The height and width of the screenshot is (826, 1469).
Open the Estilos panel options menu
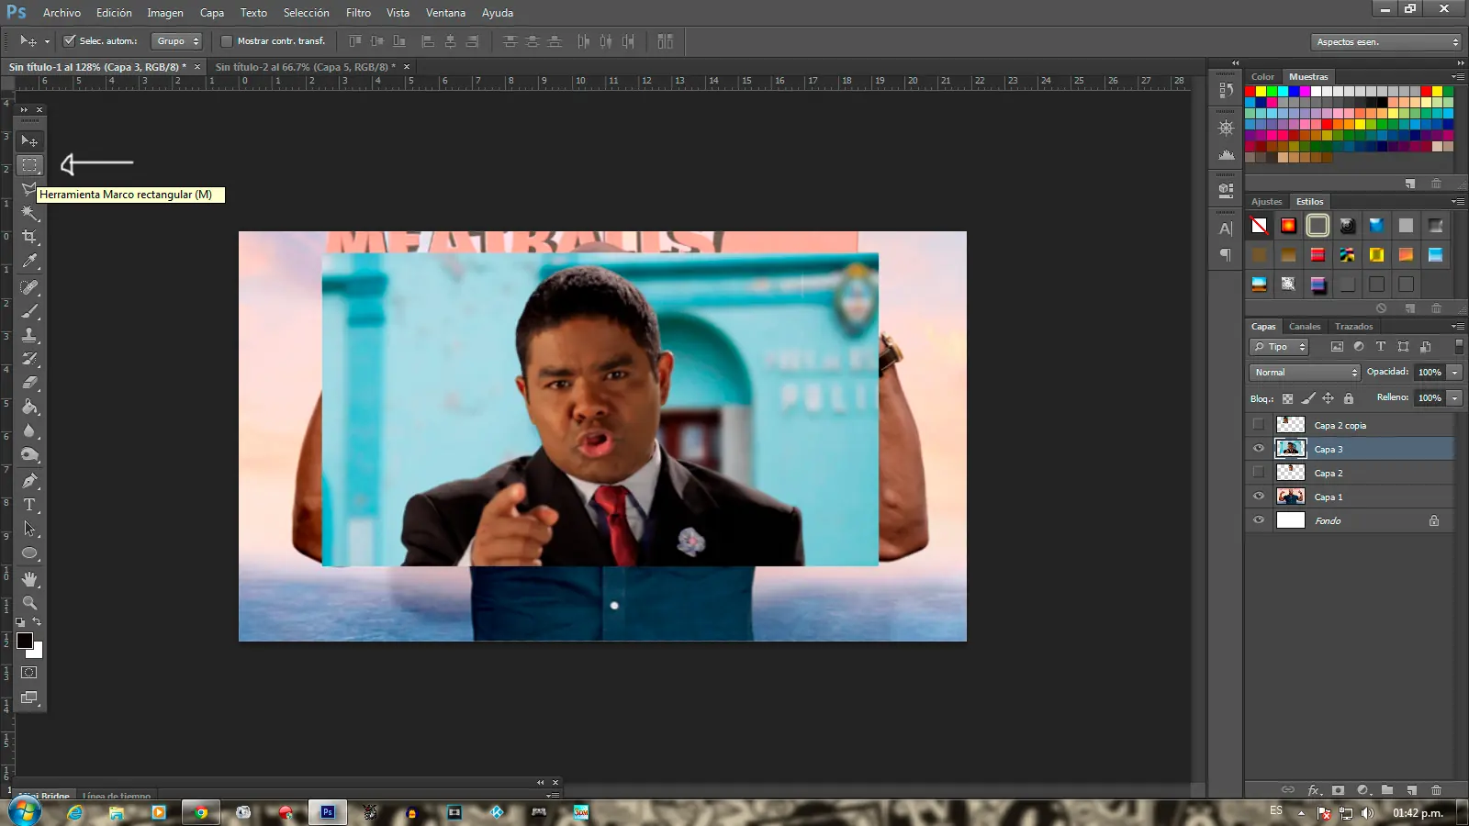(1457, 202)
